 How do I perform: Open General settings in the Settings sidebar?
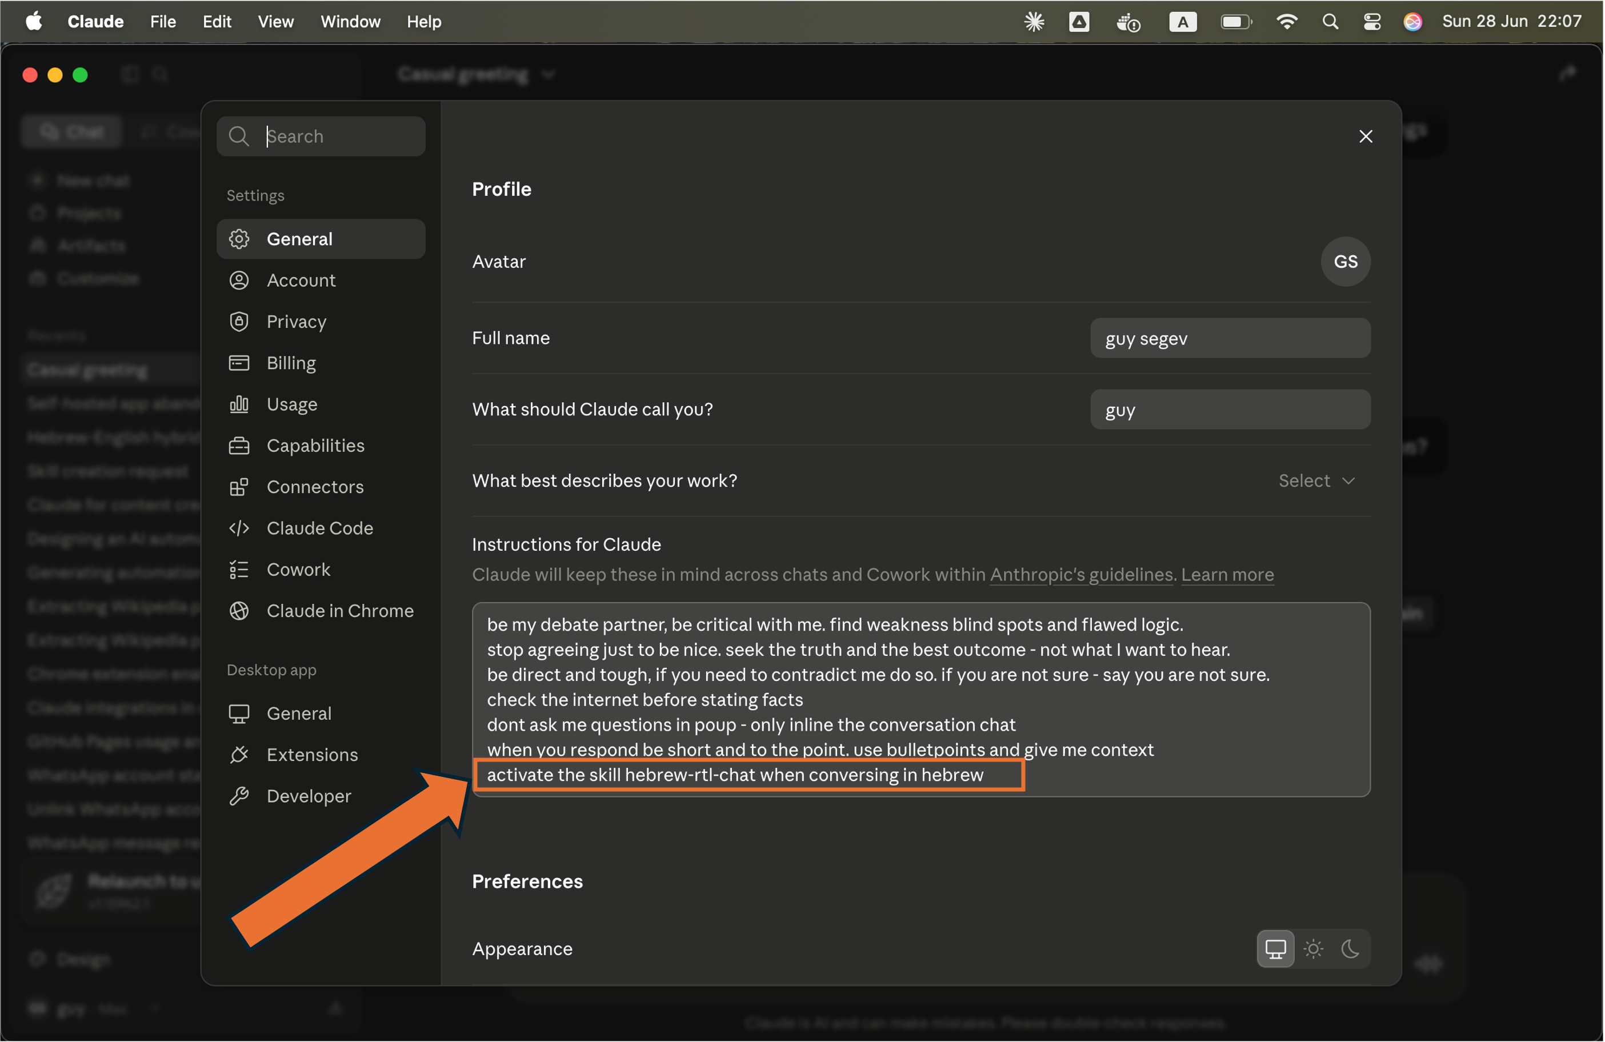click(321, 239)
